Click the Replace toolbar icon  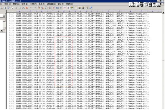(x=43, y=8)
